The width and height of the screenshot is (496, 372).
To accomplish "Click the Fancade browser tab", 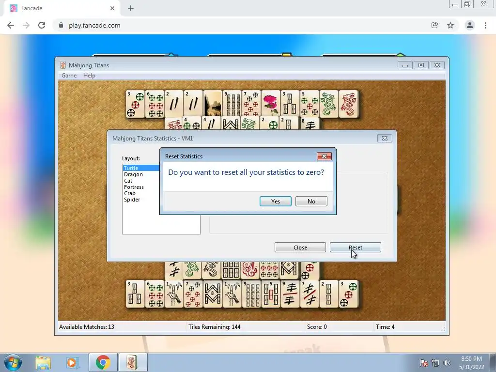I will [x=62, y=8].
